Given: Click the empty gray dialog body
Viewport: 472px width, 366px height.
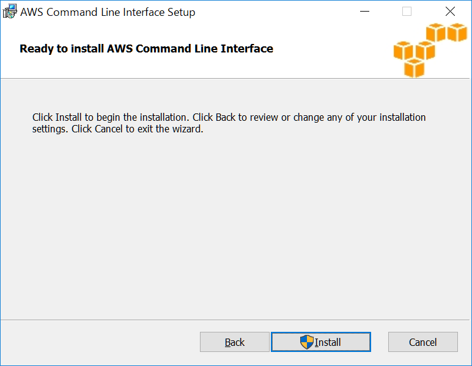Looking at the screenshot, I should tap(236, 232).
